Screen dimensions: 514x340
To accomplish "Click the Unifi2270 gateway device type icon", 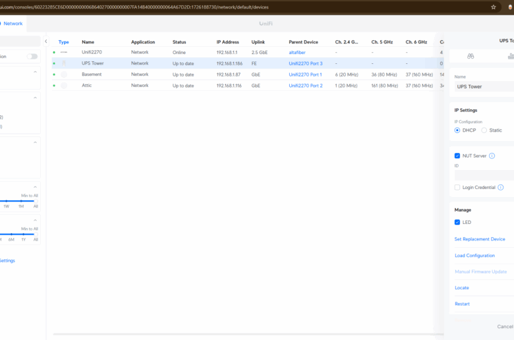I will (x=64, y=52).
